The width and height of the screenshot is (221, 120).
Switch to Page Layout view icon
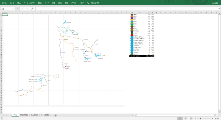tap(185, 118)
